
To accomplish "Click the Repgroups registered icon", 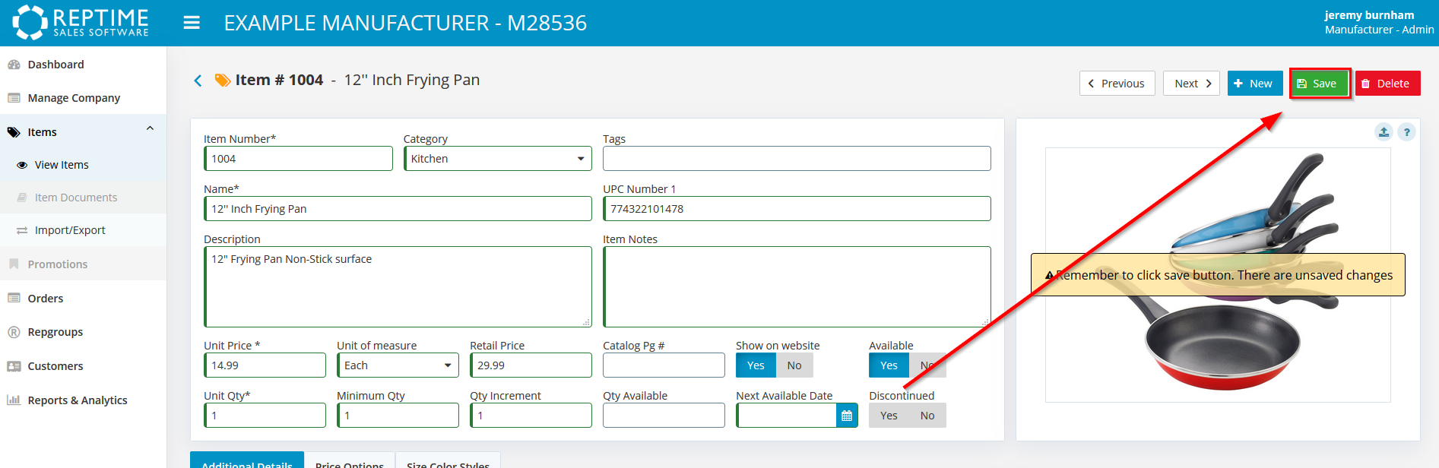I will tap(14, 332).
